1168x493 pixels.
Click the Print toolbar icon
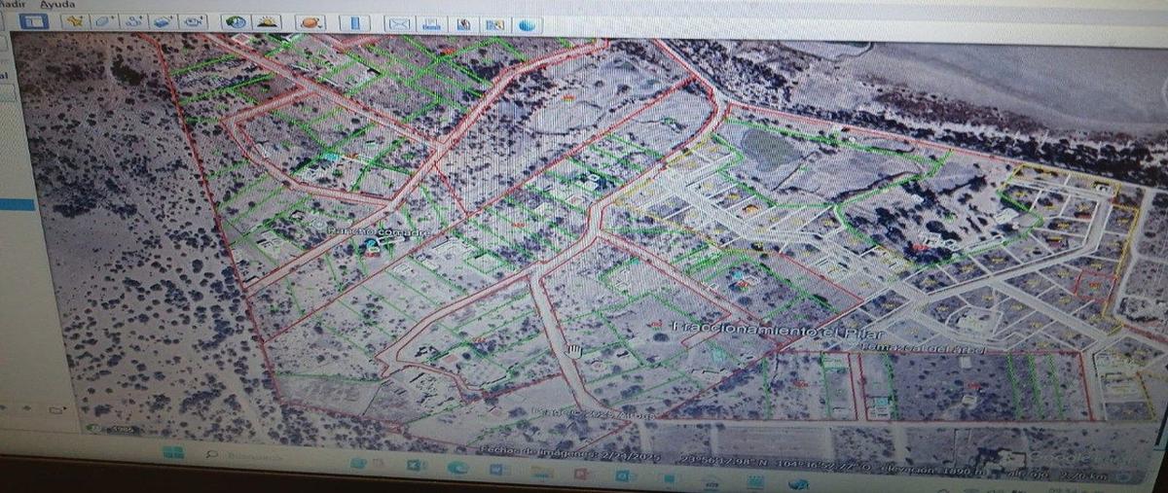coord(431,23)
